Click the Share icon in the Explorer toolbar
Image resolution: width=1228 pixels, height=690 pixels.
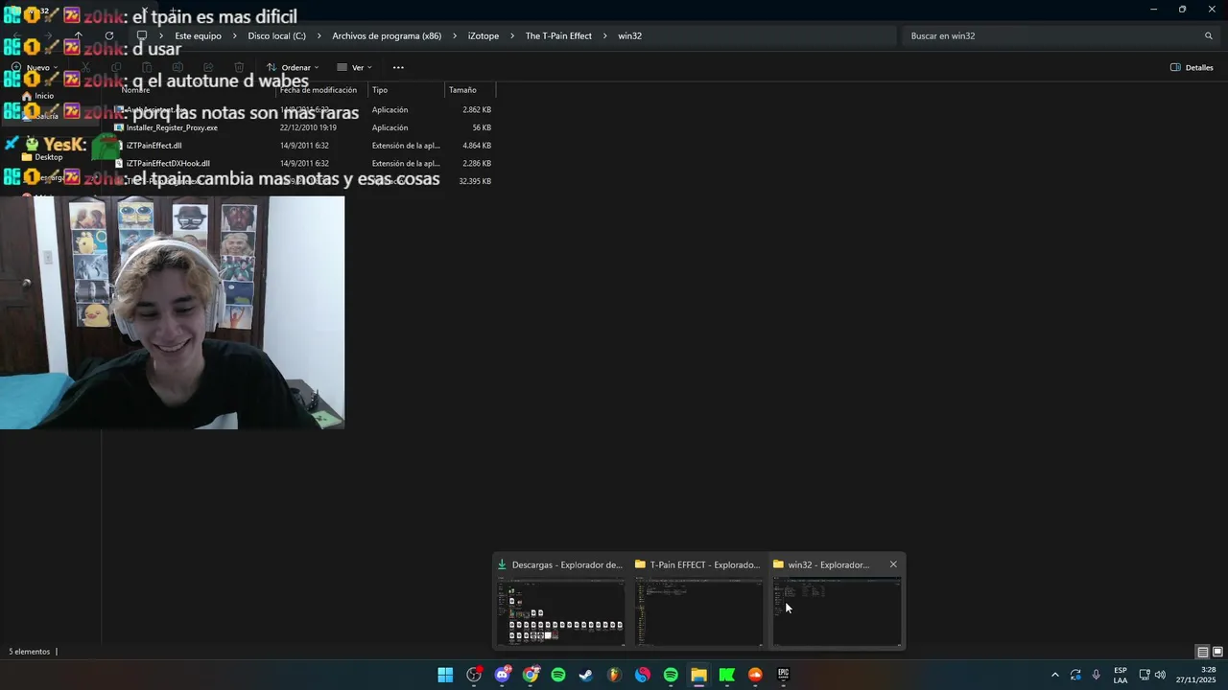[208, 67]
